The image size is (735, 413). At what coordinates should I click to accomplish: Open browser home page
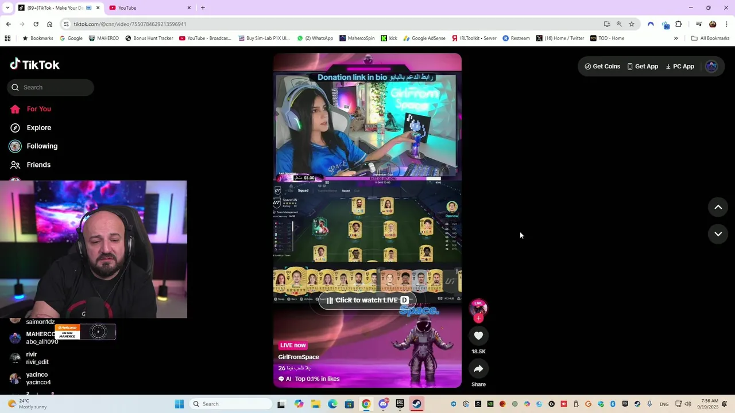pos(49,24)
